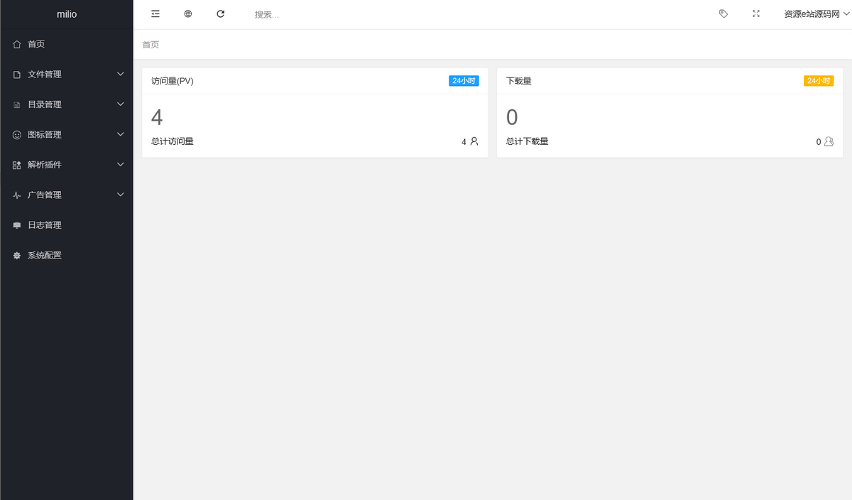852x500 pixels.
Task: Click the 首页 breadcrumb tab
Action: point(151,45)
